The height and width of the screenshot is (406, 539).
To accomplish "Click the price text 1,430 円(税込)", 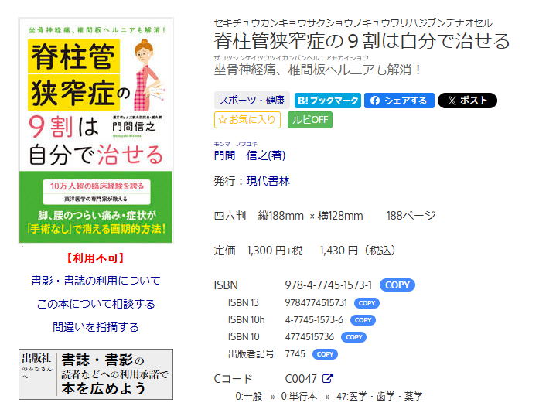I will tap(357, 251).
